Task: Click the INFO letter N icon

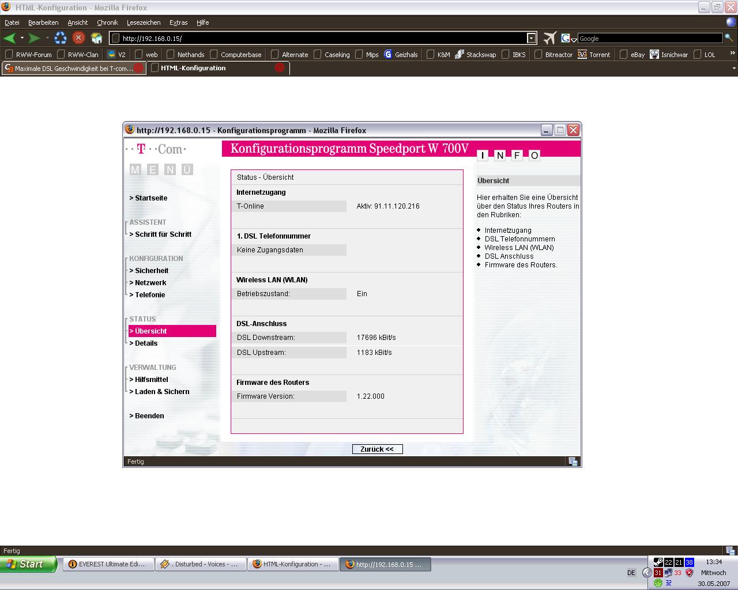Action: point(500,155)
